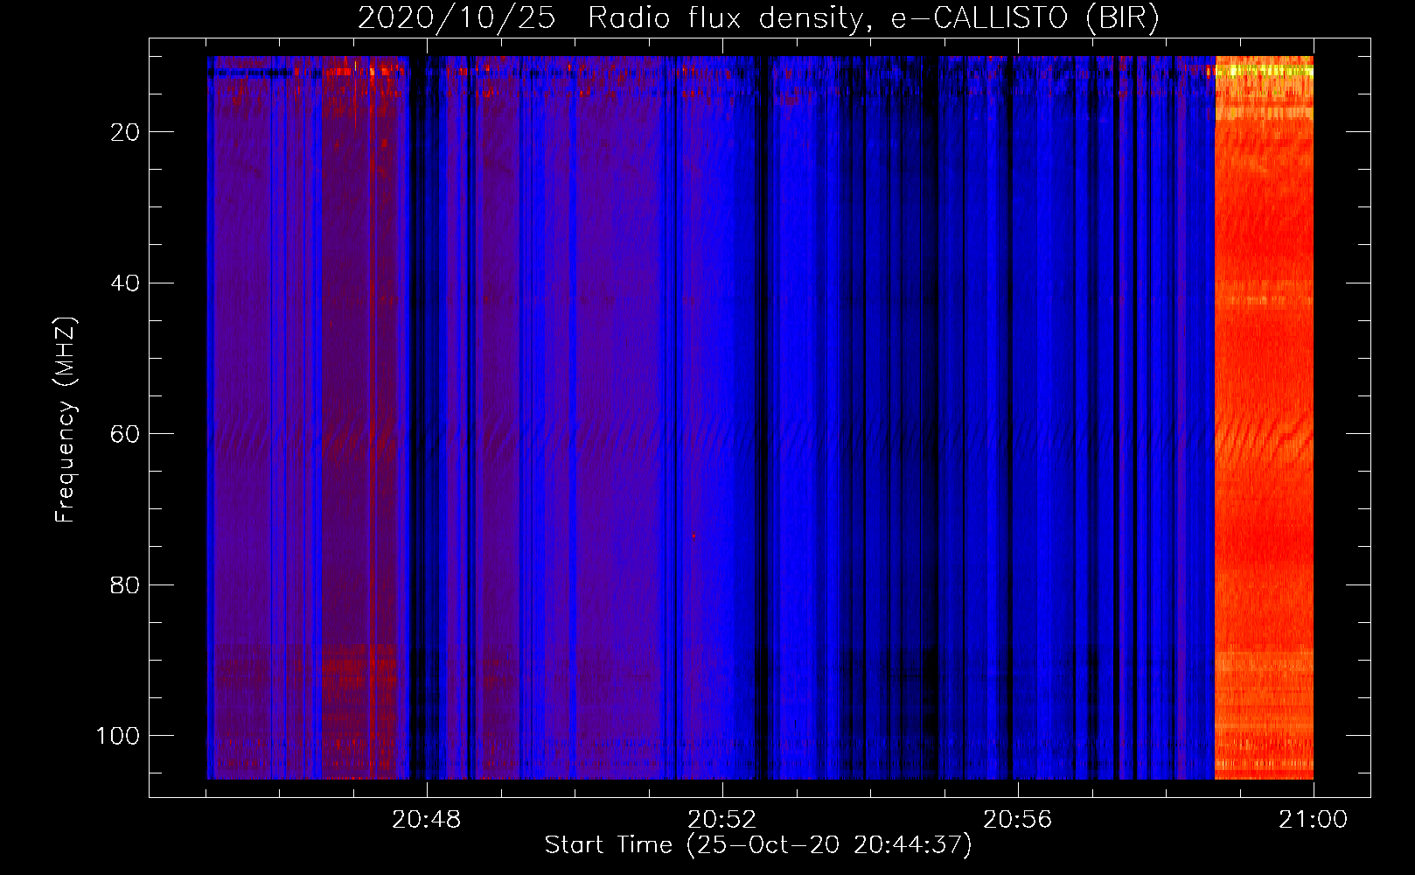Screen dimensions: 1415x875
Task: Click the 100 MHz frequency tick label
Action: (118, 736)
